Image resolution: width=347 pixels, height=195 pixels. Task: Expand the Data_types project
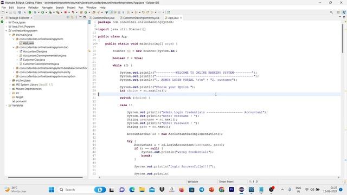pos(7,22)
